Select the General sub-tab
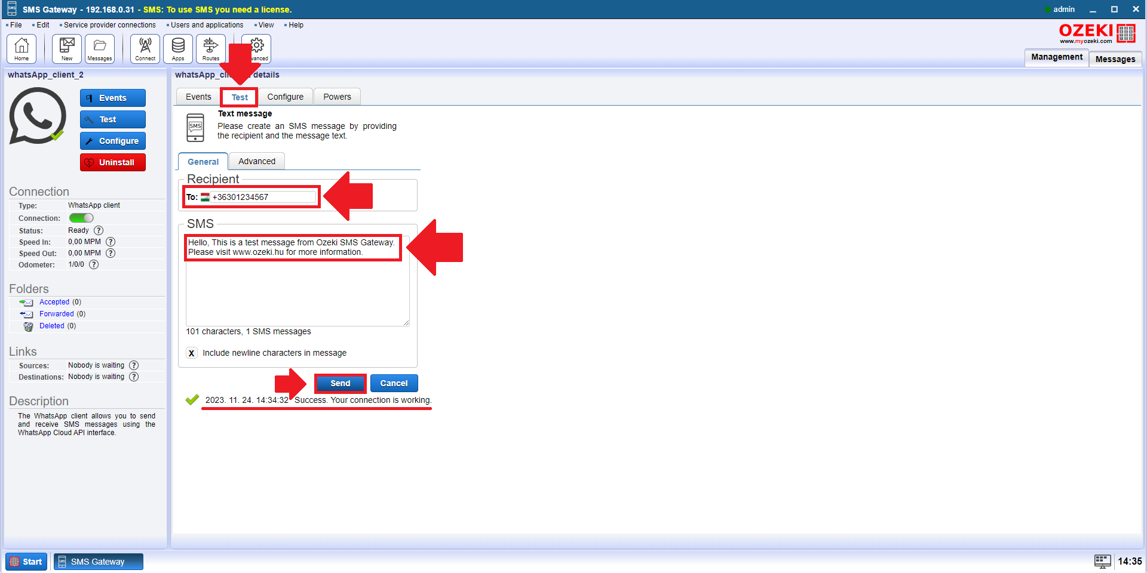Viewport: 1147px width, 573px height. click(203, 162)
